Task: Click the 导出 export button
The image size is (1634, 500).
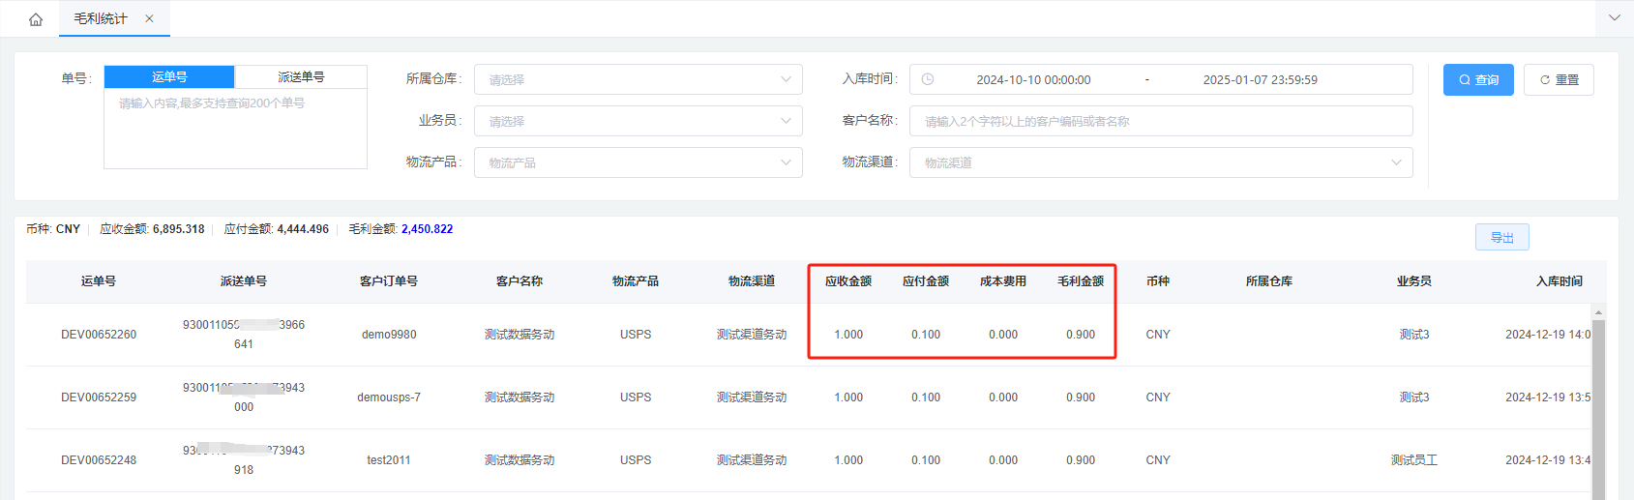Action: pyautogui.click(x=1501, y=237)
